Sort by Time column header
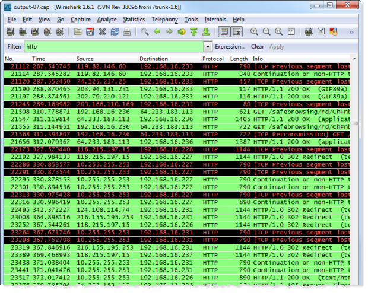Screen dimensions: 368x293 (52, 59)
